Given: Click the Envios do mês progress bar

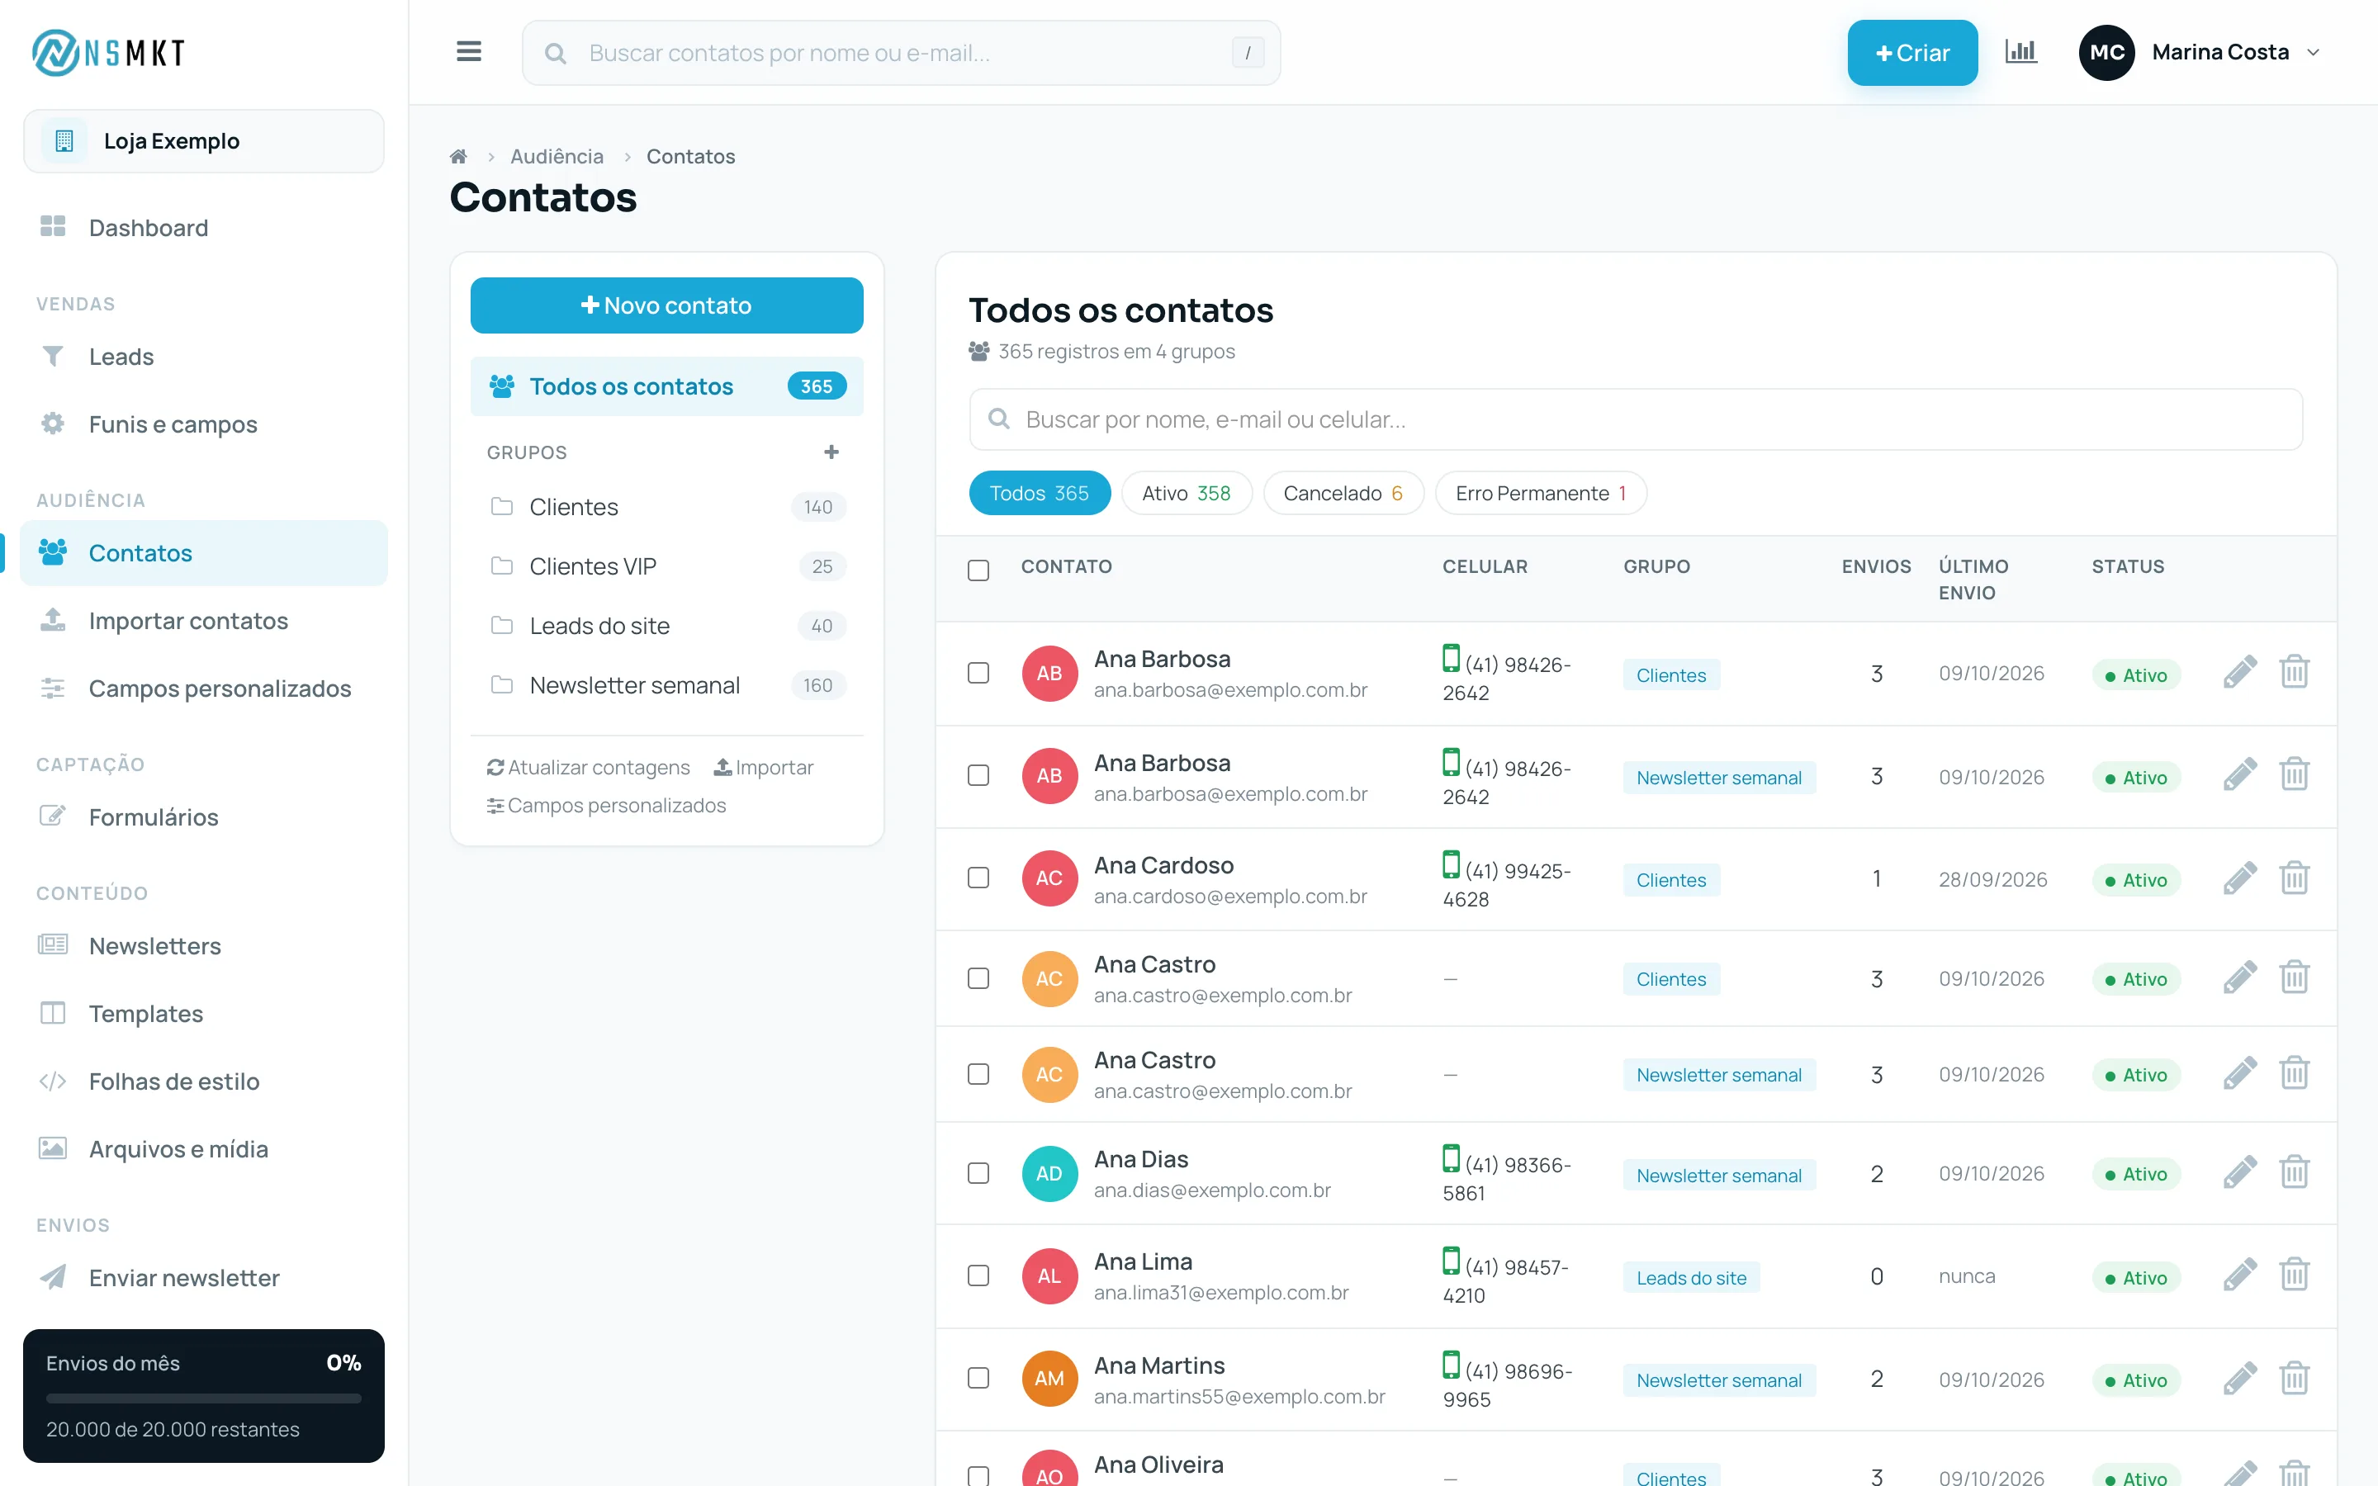Looking at the screenshot, I should click(203, 1398).
